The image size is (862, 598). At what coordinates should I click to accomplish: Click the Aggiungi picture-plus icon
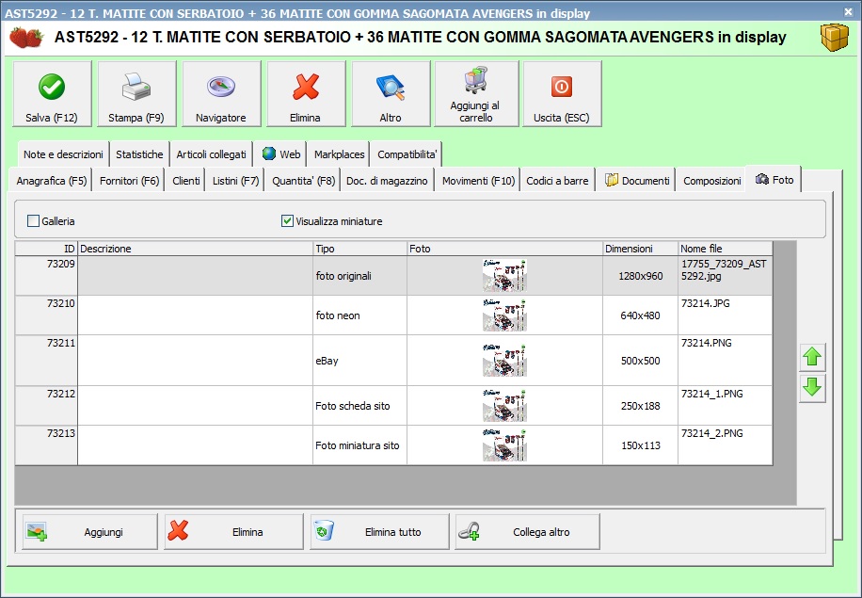(x=37, y=531)
